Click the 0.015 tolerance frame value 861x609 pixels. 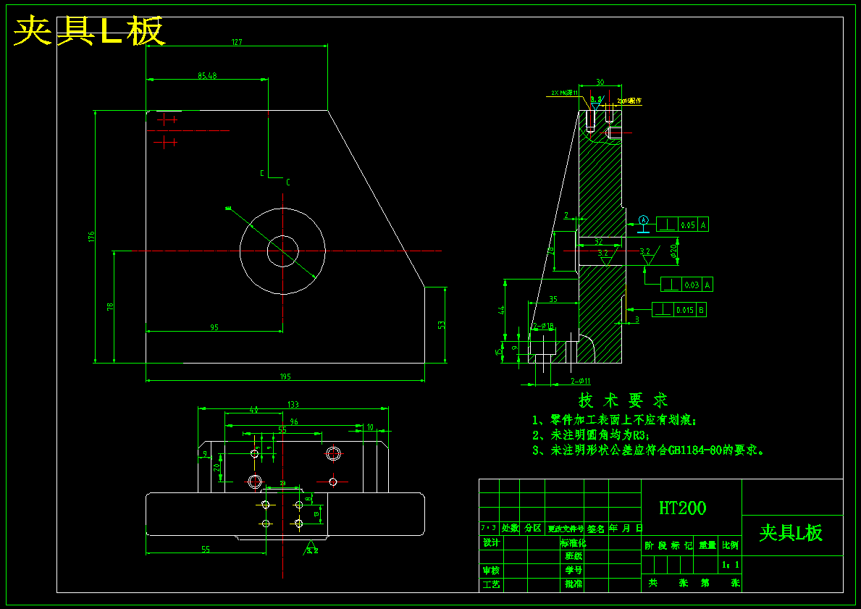[685, 310]
